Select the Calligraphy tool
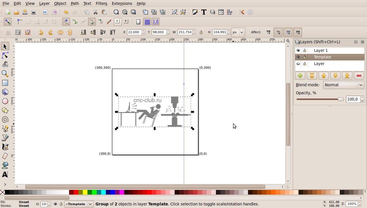This screenshot has width=367, height=208. click(5, 147)
